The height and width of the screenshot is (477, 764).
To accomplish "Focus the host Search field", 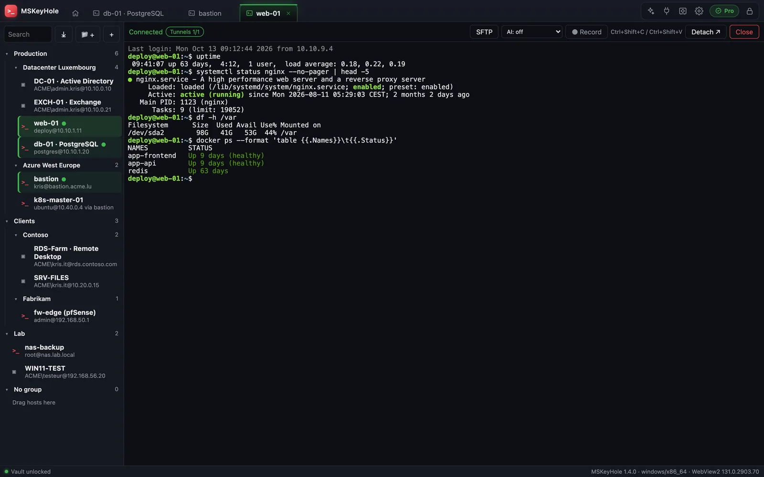I will coord(28,34).
